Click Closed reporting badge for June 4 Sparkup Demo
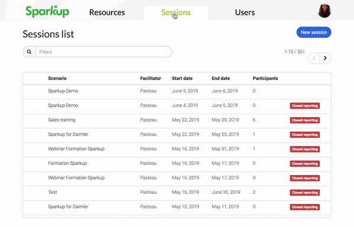This screenshot has height=227, width=354. [x=305, y=106]
